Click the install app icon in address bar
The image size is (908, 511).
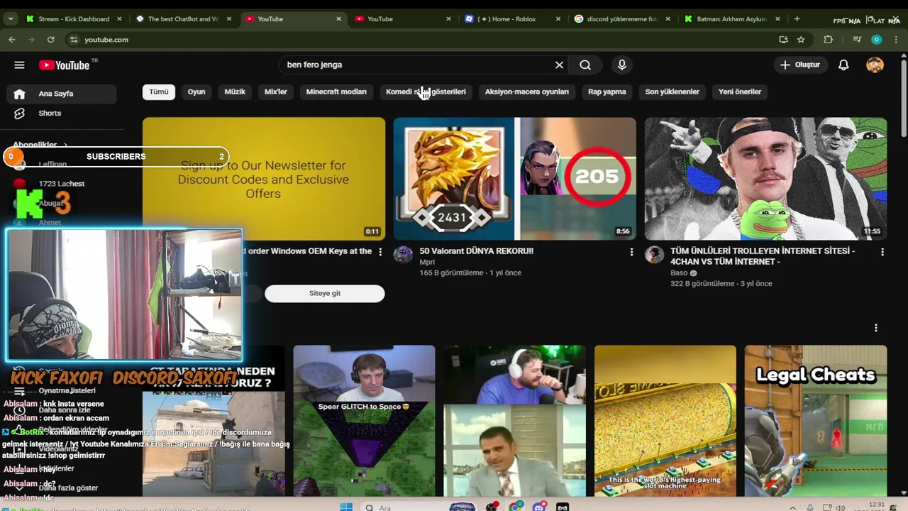[783, 40]
